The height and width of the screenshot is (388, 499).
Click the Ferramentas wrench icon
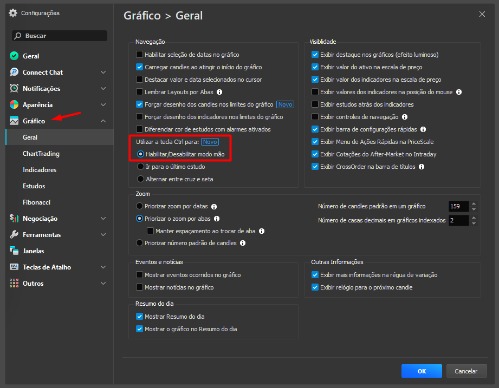(x=14, y=234)
